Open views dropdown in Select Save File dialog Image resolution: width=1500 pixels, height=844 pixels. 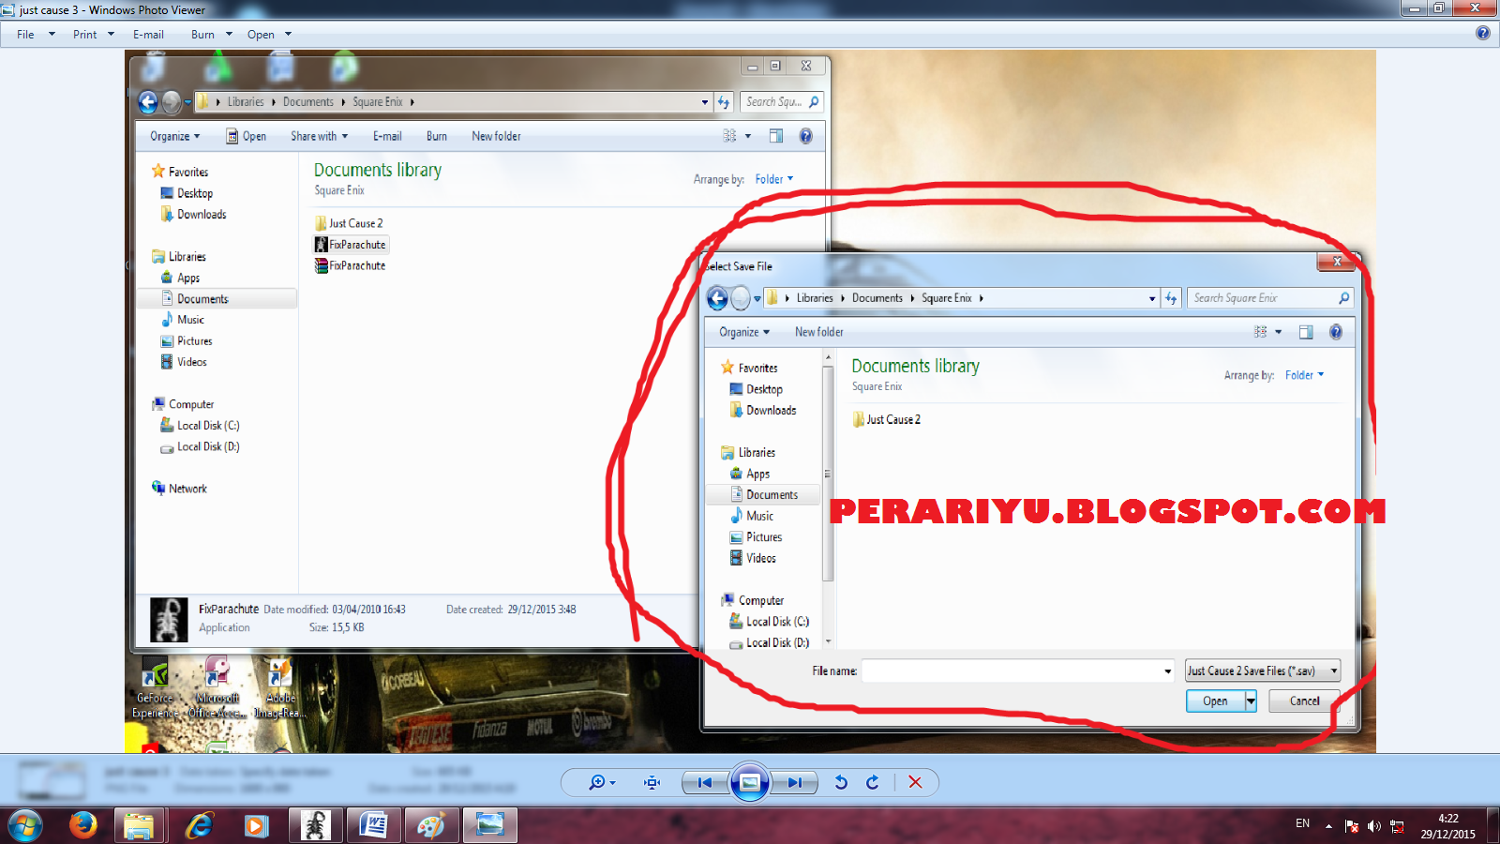[x=1278, y=332]
